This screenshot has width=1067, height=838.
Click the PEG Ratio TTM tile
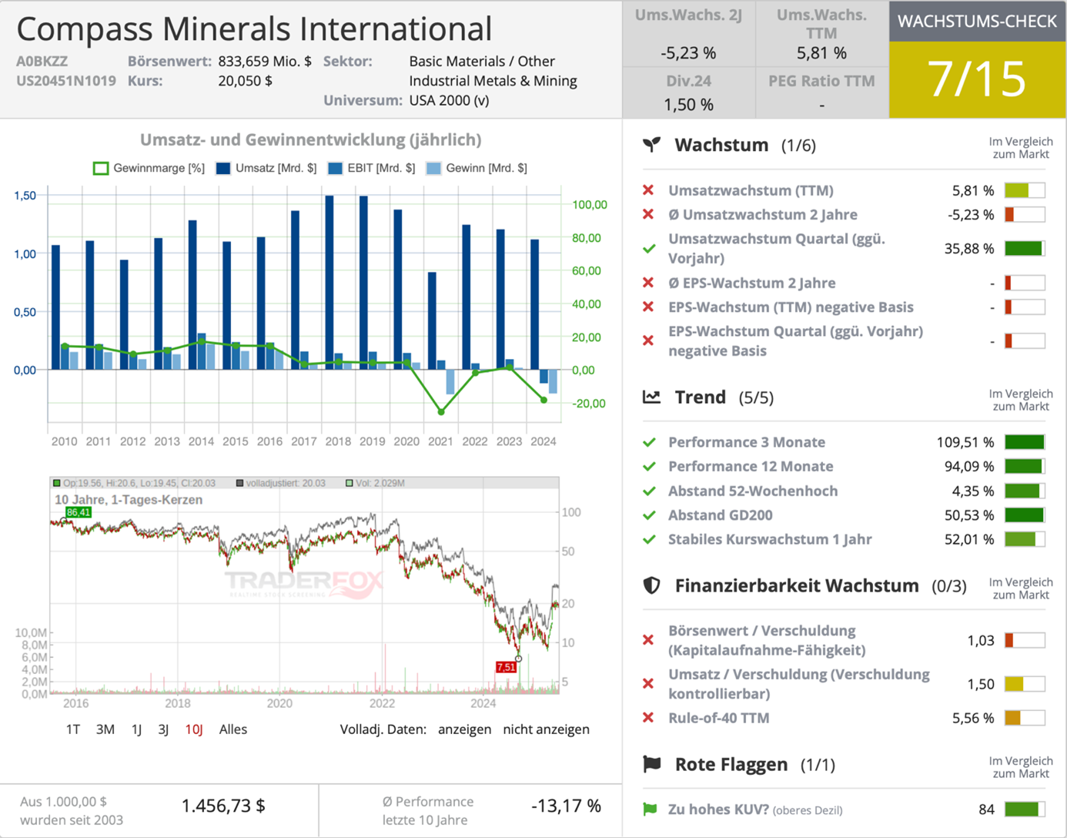821,92
